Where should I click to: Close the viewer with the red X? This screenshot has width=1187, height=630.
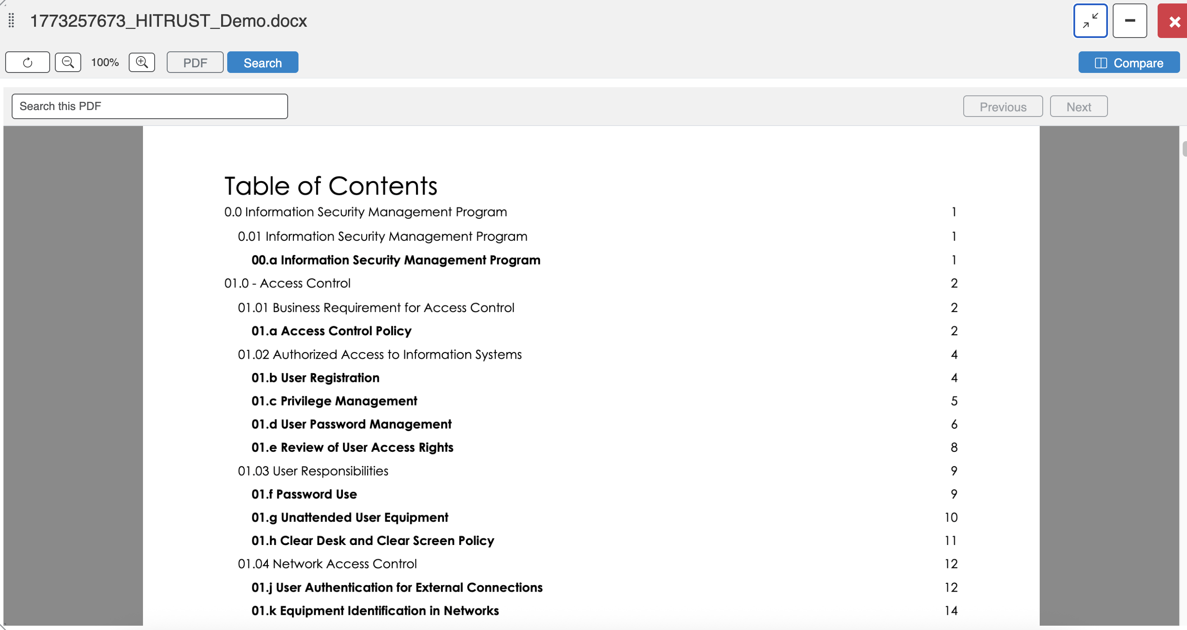1174,21
